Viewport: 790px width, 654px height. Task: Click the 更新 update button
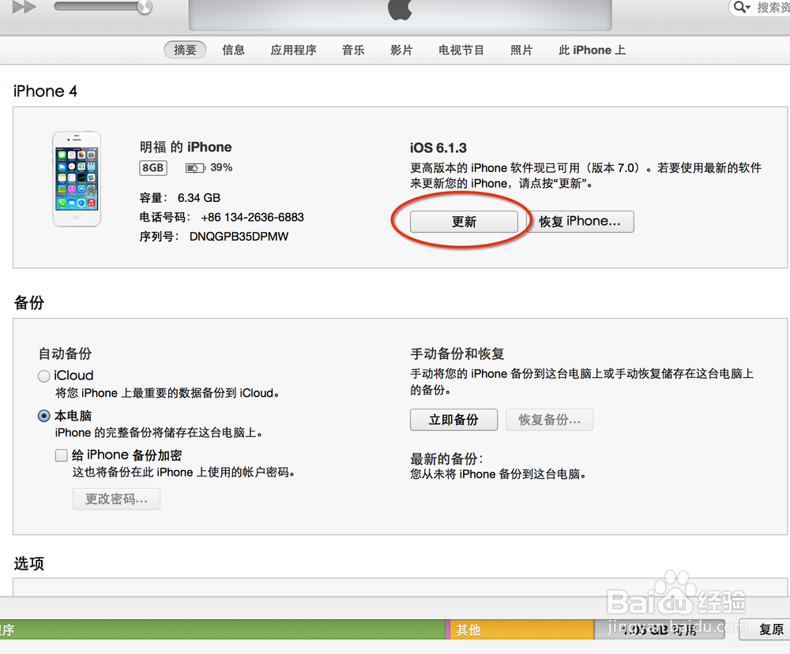464,222
